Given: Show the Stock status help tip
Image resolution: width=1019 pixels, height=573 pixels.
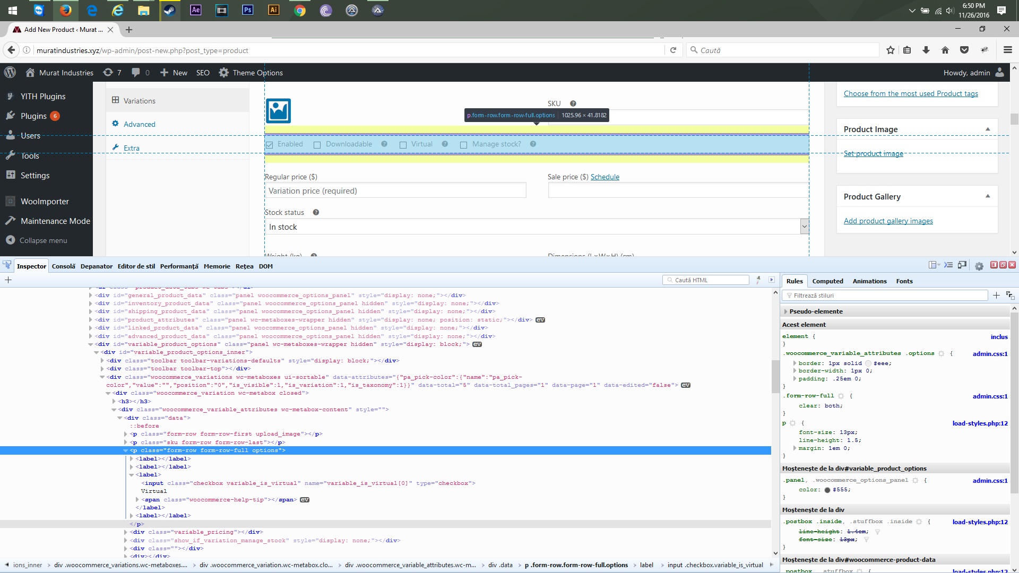Looking at the screenshot, I should [316, 212].
